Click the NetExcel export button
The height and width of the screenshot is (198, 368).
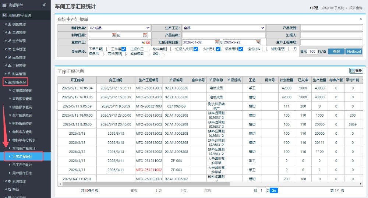click(354, 52)
